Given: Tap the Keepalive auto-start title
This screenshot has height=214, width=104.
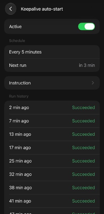Looking at the screenshot, I should (42, 9).
